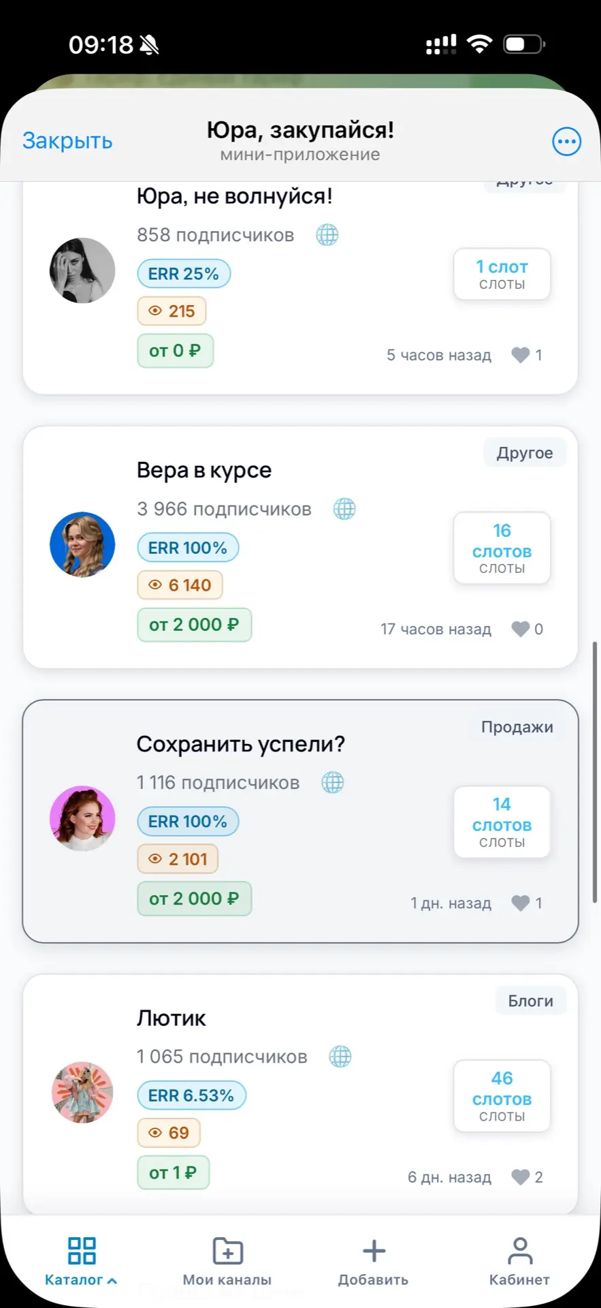Image resolution: width=601 pixels, height=1308 pixels.
Task: Tap the globe icon on Лютик card
Action: tap(340, 1057)
